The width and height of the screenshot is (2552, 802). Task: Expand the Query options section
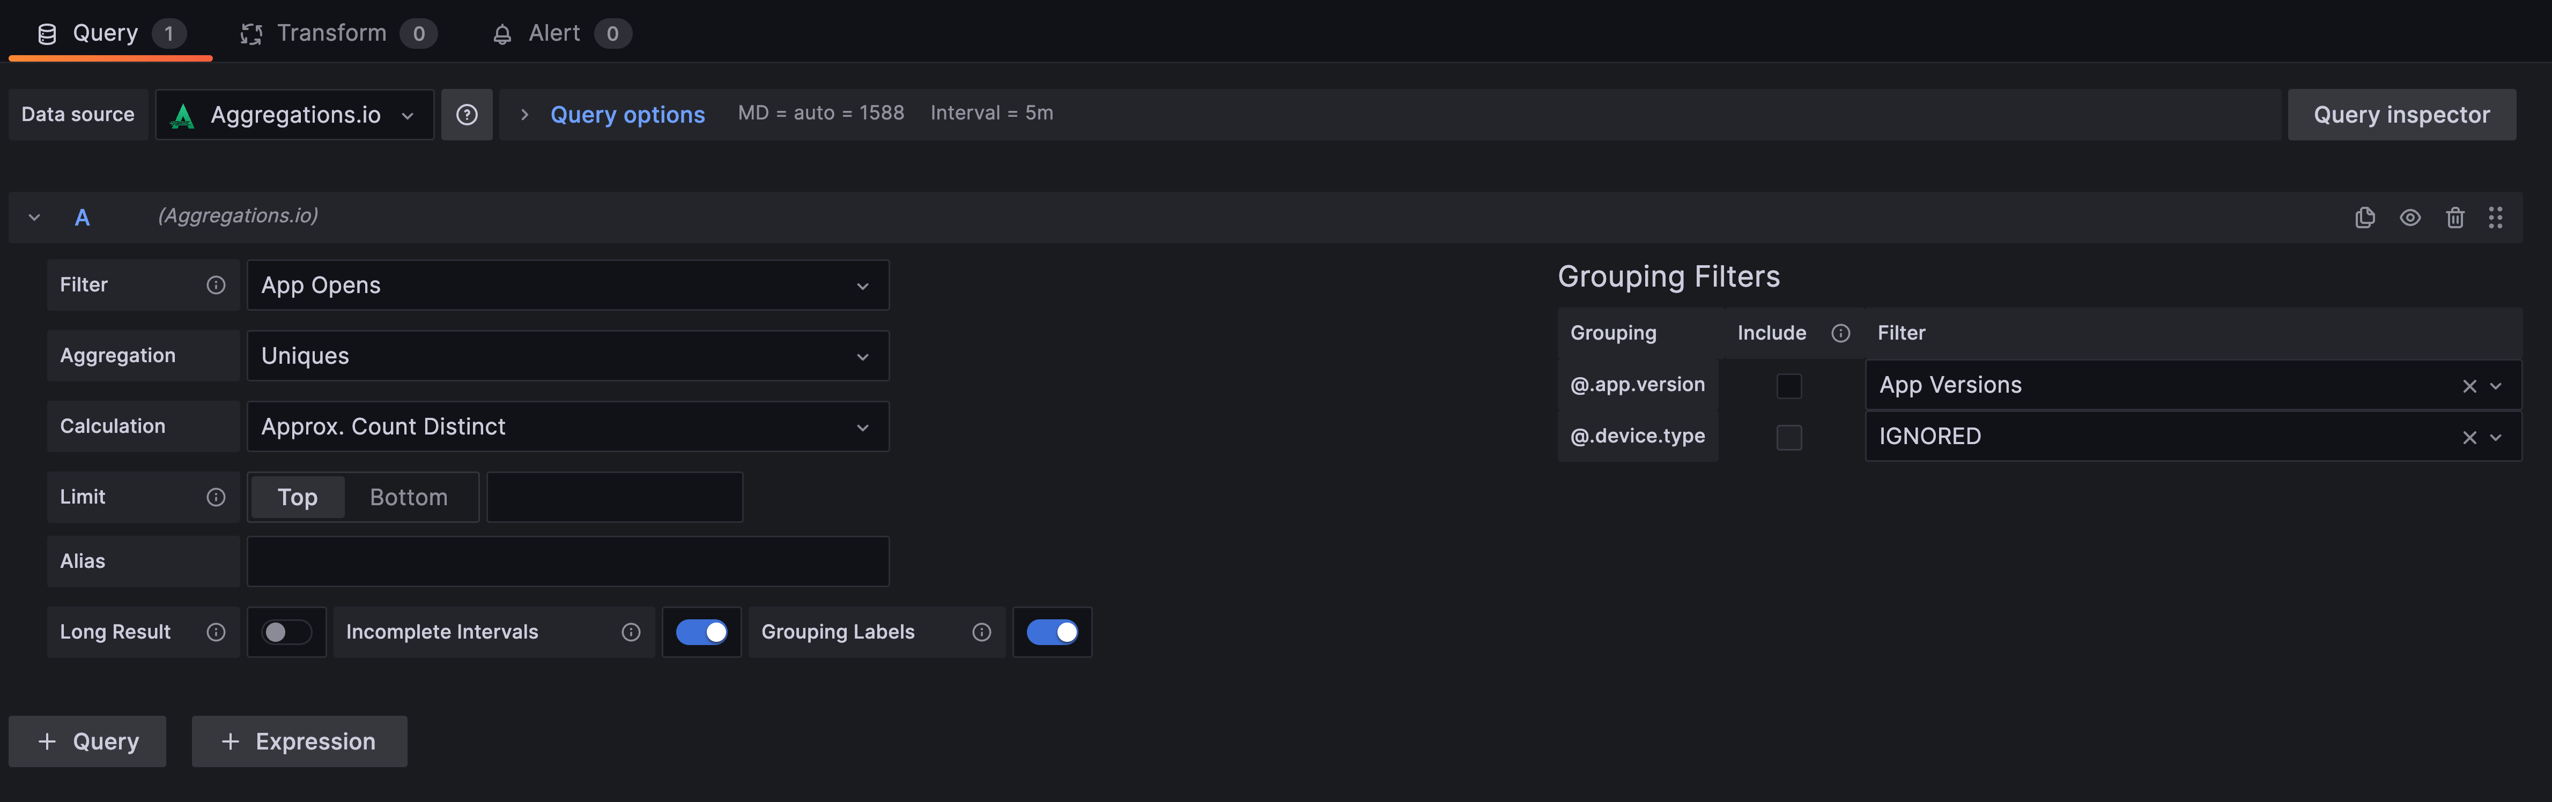[626, 115]
